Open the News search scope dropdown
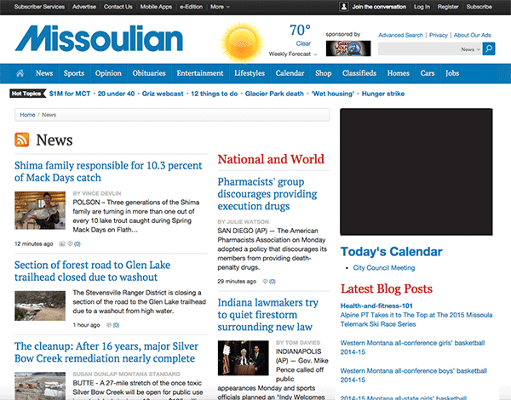511x400 pixels. pos(470,49)
